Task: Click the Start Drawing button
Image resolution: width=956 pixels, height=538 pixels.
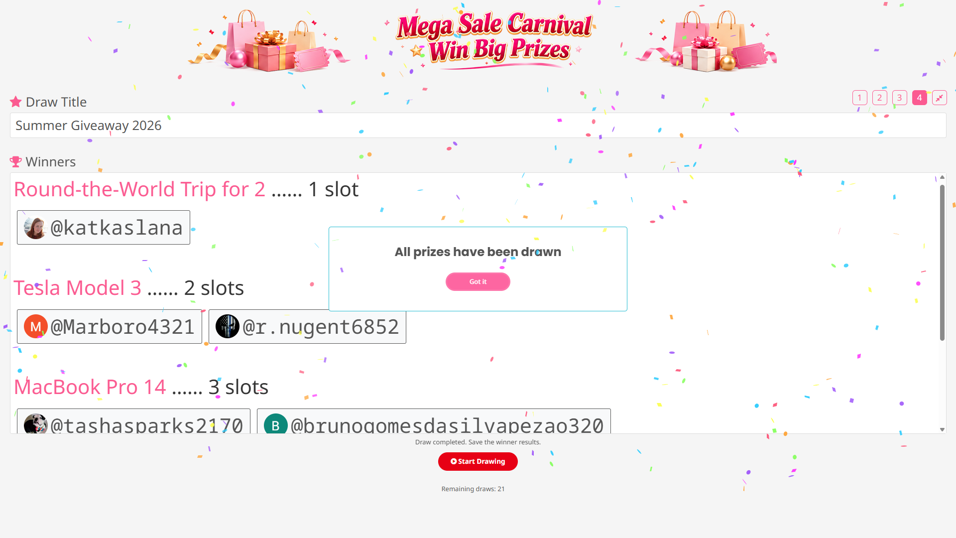Action: click(x=478, y=461)
